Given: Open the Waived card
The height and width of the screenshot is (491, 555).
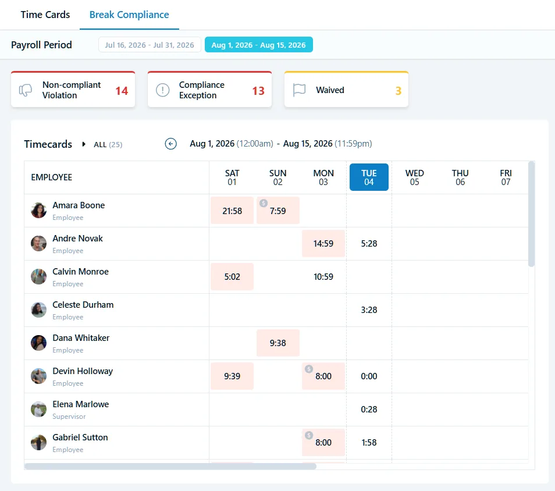Looking at the screenshot, I should pyautogui.click(x=346, y=90).
